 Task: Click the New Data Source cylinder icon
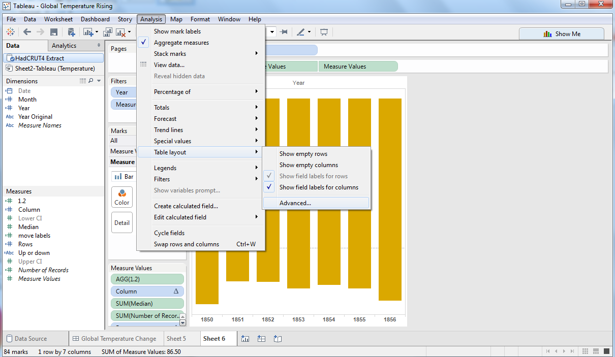click(71, 32)
